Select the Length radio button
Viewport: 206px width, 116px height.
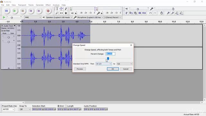[66, 106]
